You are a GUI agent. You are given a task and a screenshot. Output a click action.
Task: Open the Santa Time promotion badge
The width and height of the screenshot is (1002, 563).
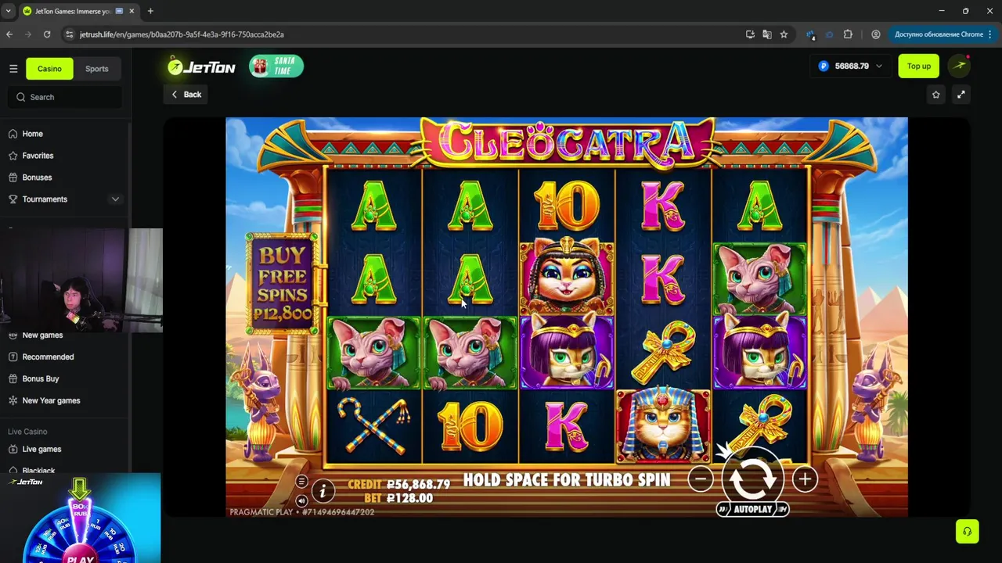pyautogui.click(x=276, y=66)
